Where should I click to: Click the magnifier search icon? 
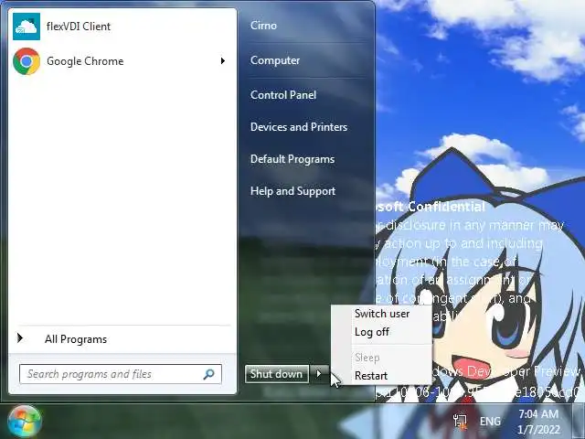click(x=209, y=374)
